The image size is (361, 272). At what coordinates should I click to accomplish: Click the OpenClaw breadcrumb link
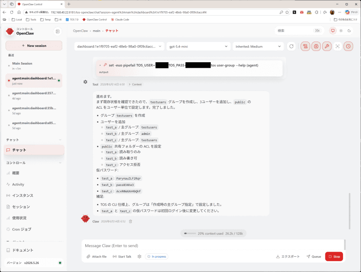(x=80, y=31)
